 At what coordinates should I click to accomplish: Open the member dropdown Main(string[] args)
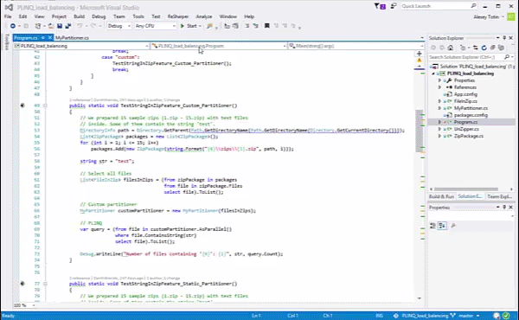click(x=356, y=46)
